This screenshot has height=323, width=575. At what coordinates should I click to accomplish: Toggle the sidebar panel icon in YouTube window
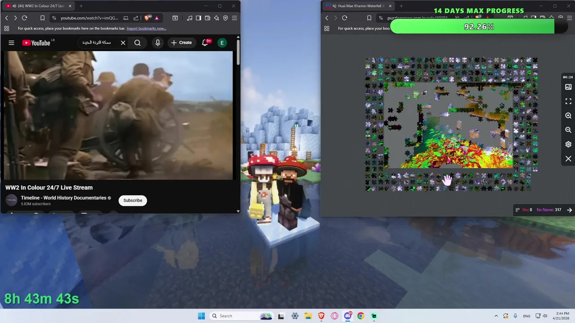[199, 18]
